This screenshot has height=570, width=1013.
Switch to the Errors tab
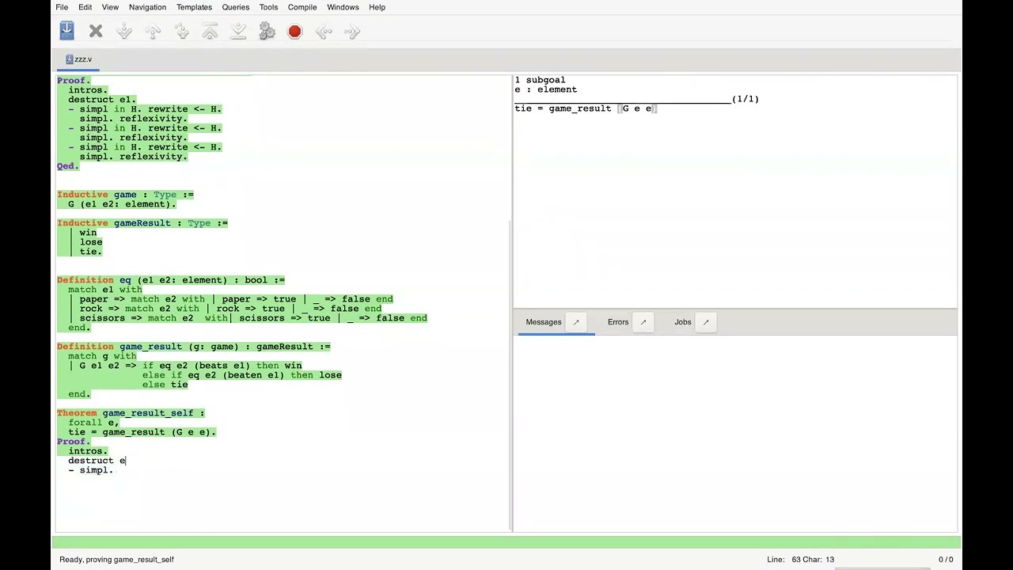pos(618,322)
